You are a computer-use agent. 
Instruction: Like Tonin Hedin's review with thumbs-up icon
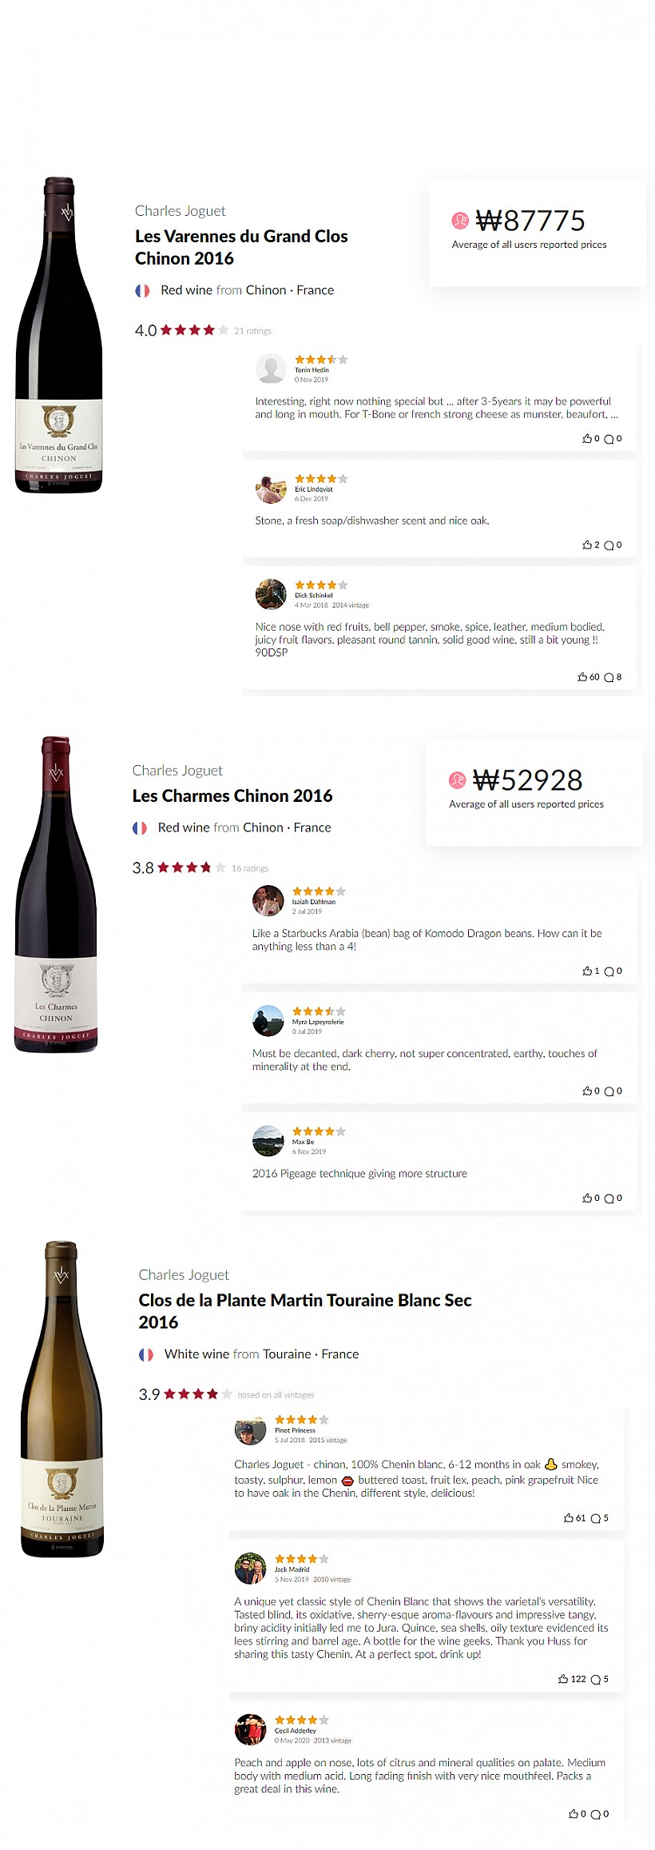[587, 438]
